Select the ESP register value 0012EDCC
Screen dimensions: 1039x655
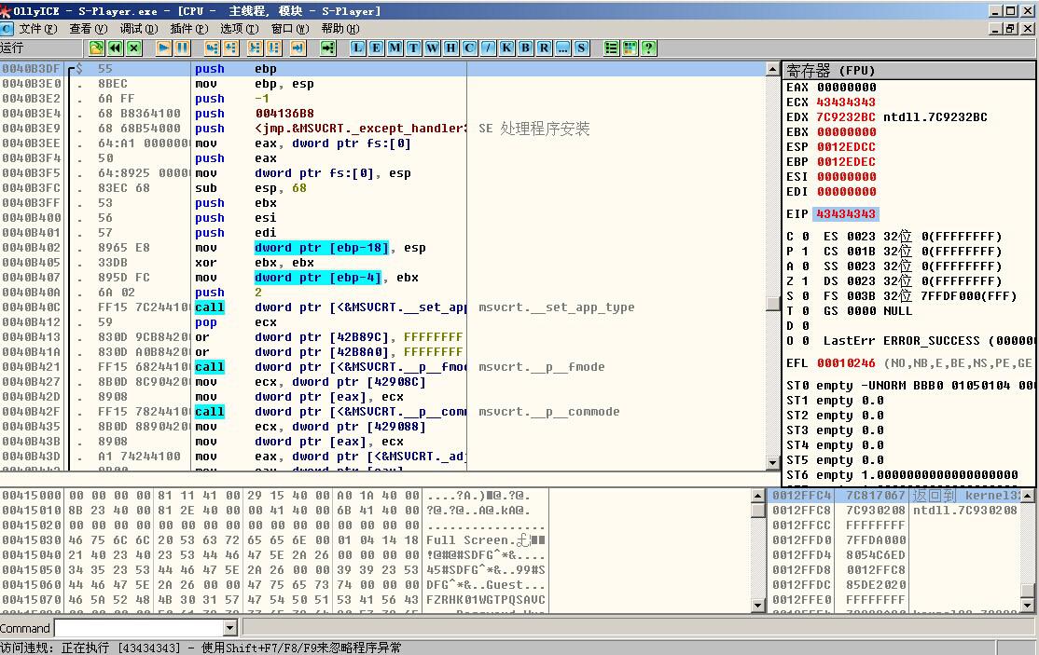846,147
